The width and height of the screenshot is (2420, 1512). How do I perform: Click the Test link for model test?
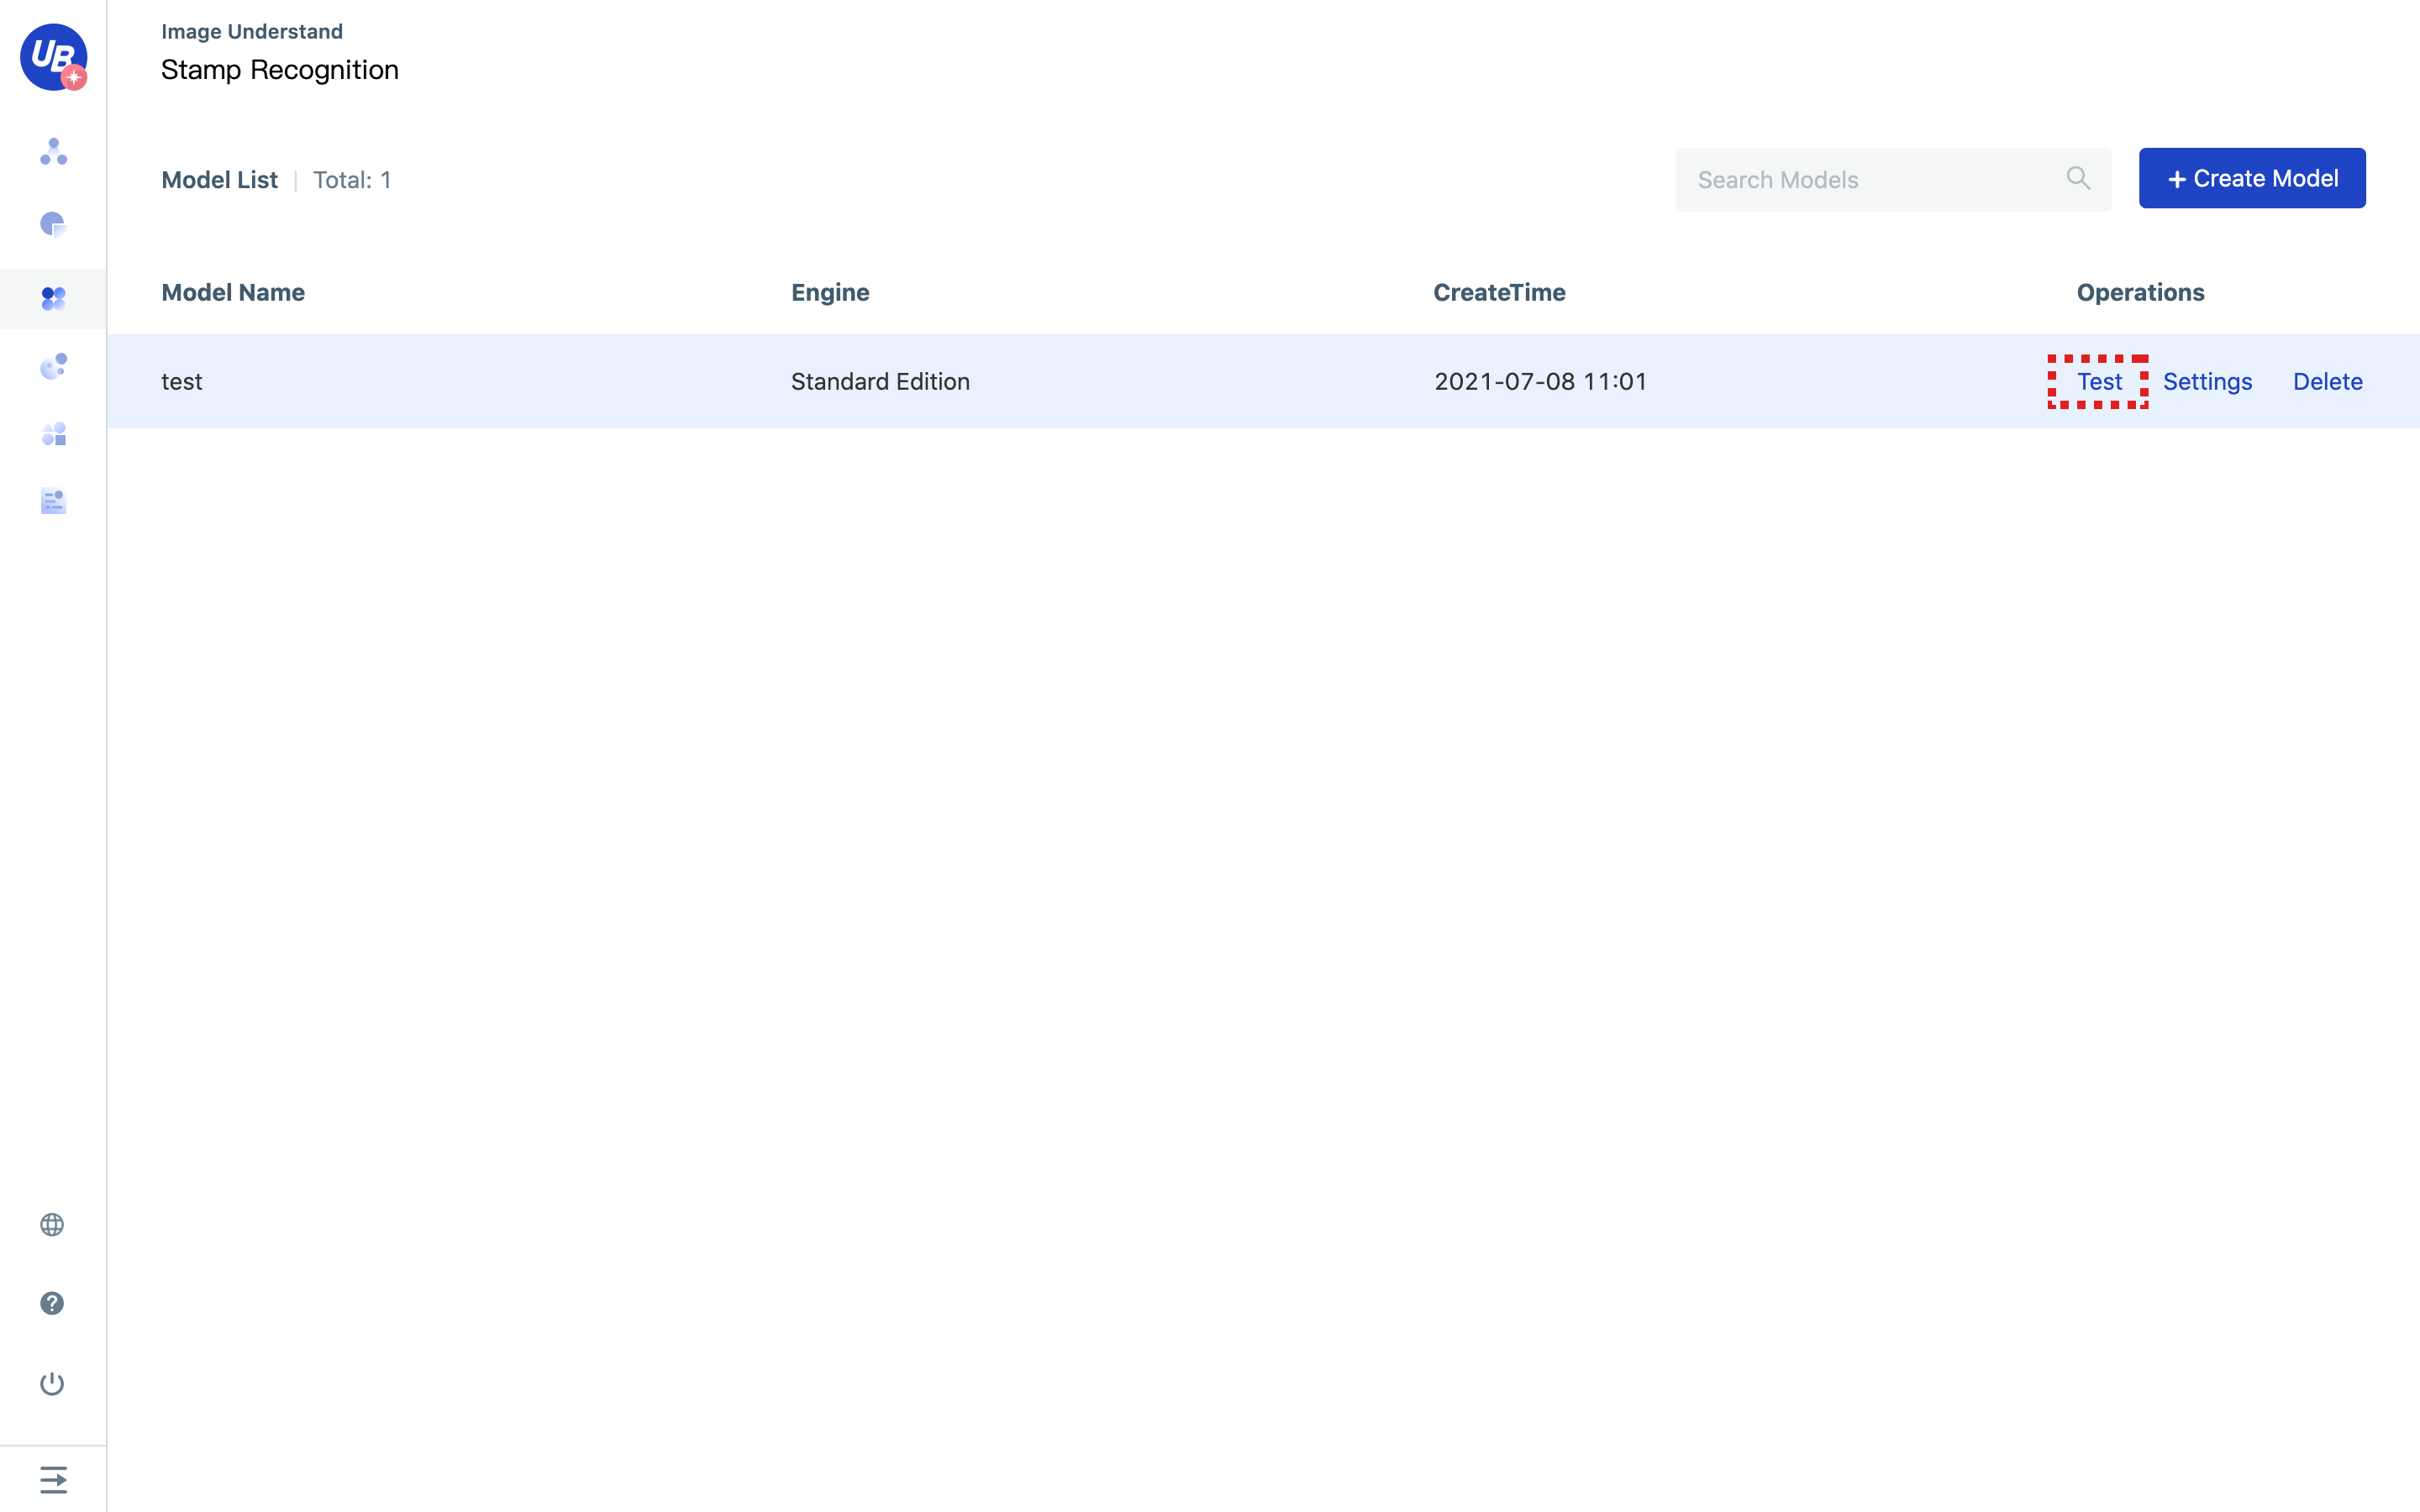(2099, 381)
